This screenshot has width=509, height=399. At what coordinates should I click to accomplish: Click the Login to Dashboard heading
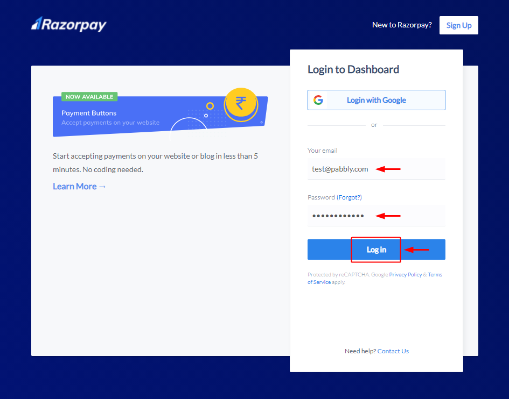pos(353,69)
